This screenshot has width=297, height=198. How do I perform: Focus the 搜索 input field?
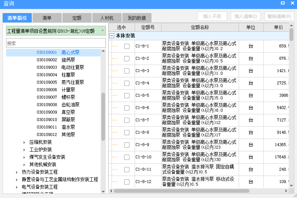[56, 43]
